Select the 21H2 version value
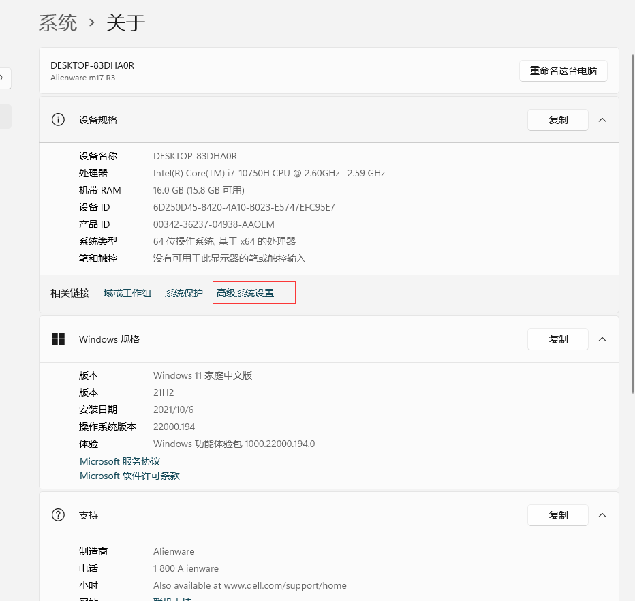 [164, 393]
